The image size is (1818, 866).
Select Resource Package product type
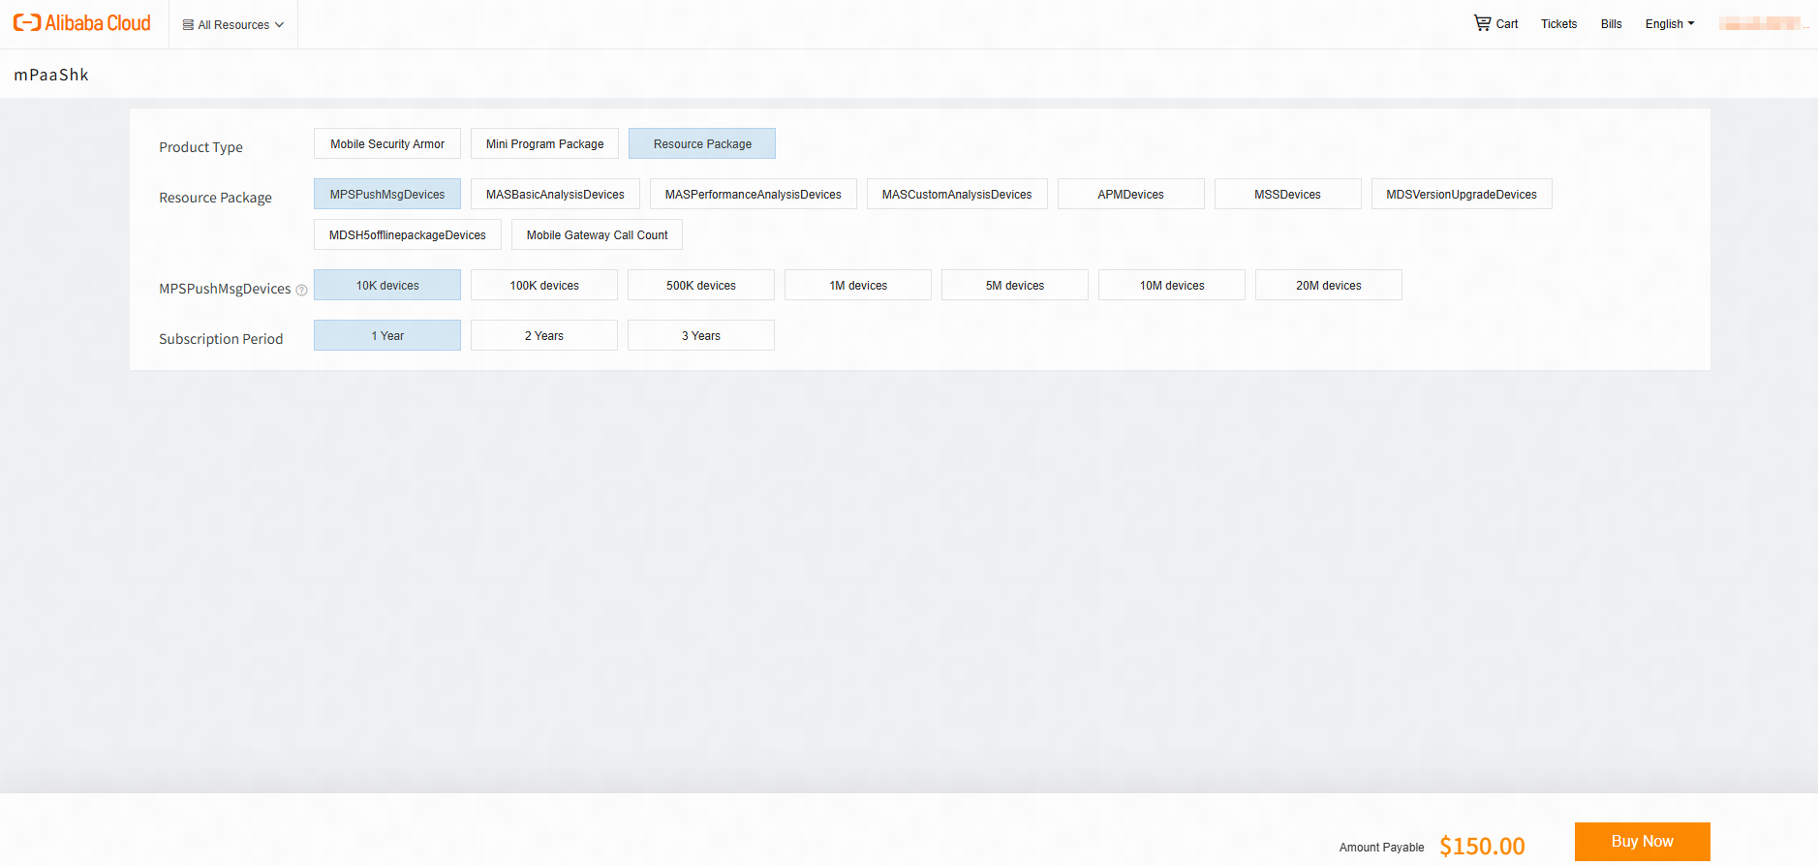click(702, 143)
